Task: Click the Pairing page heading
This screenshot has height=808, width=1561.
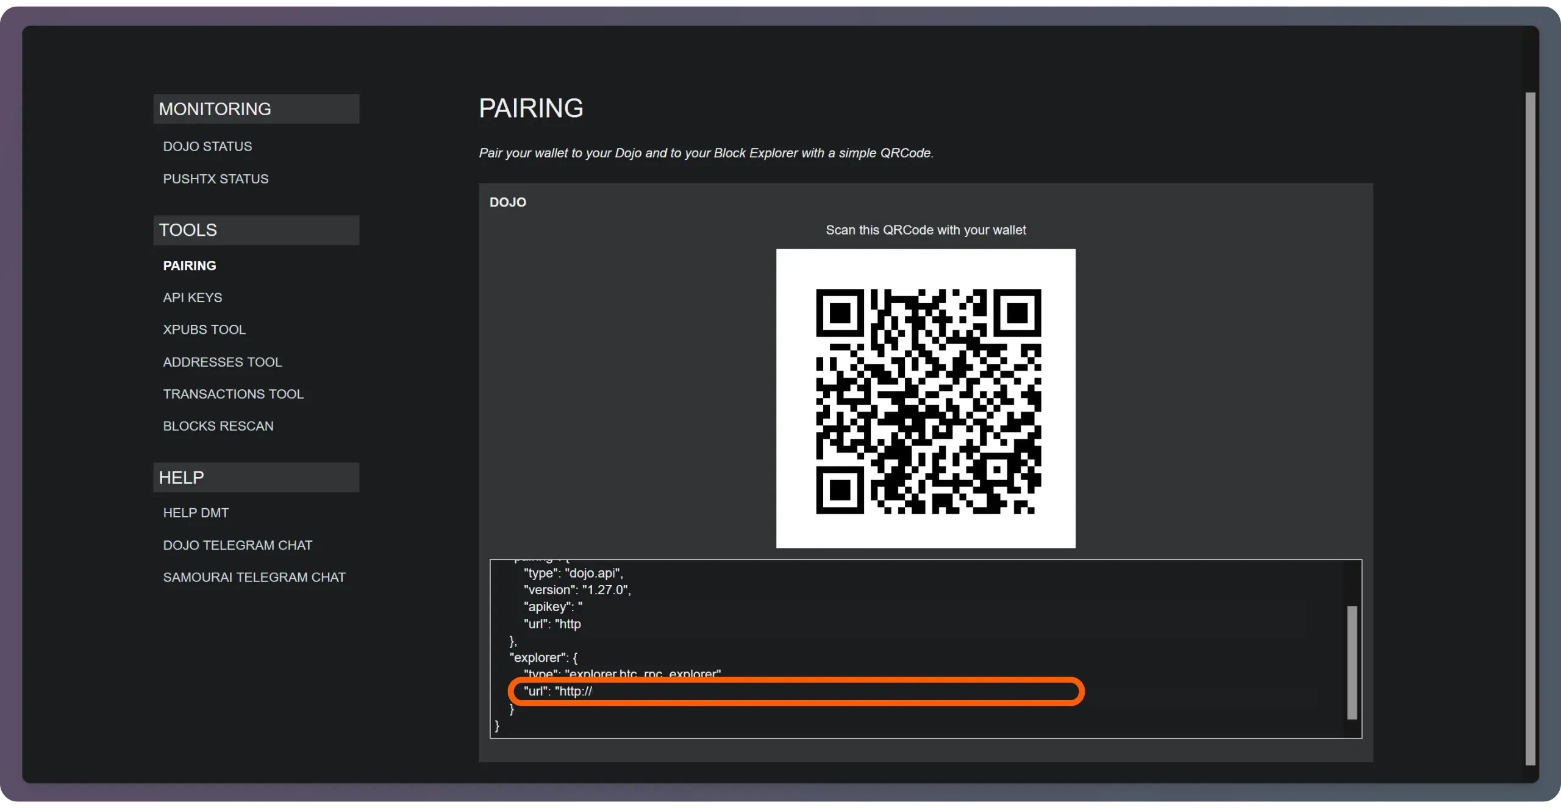Action: 530,108
